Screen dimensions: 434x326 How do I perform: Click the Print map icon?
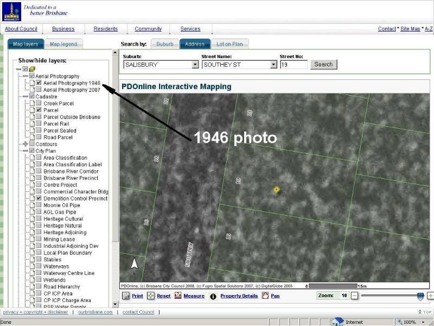coord(126,296)
